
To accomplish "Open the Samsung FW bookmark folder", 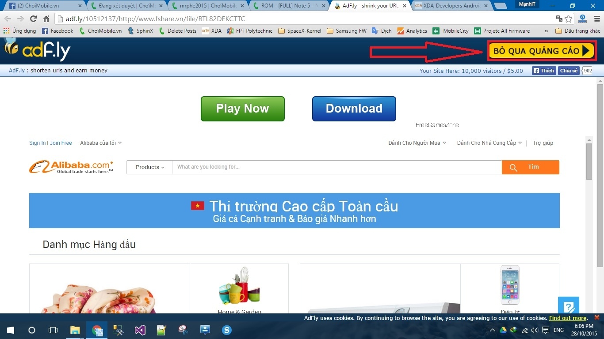I will click(347, 31).
